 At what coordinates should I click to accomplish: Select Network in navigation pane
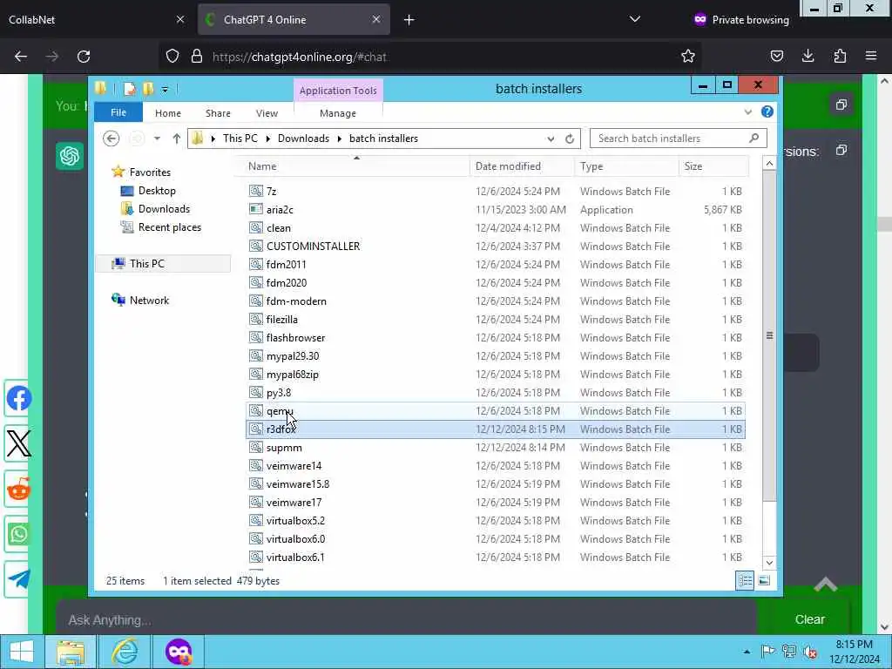pos(149,301)
